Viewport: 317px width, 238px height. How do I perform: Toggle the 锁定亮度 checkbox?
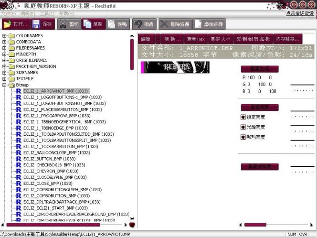coord(243,117)
